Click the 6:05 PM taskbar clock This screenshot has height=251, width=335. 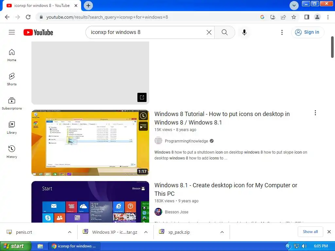click(321, 246)
